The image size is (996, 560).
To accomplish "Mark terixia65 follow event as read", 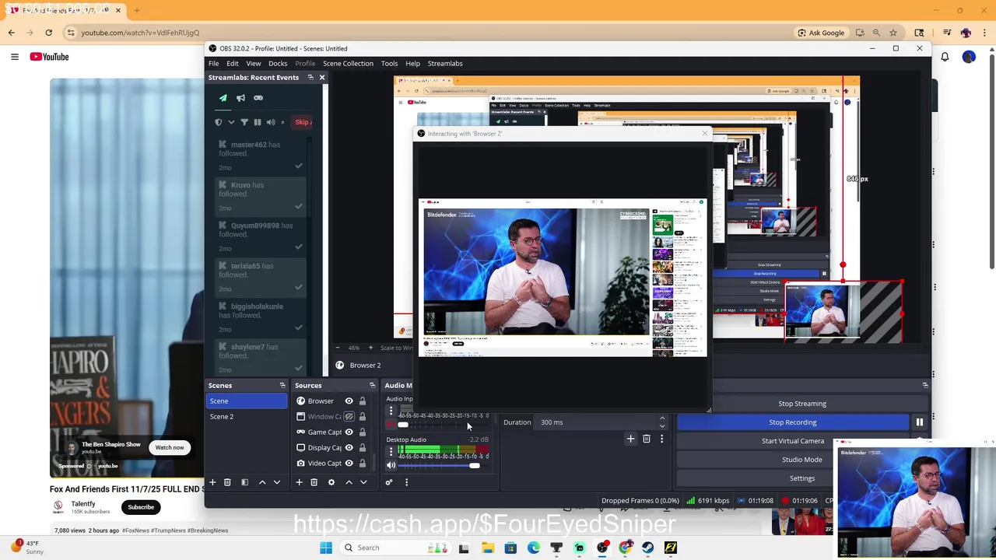I will [298, 287].
